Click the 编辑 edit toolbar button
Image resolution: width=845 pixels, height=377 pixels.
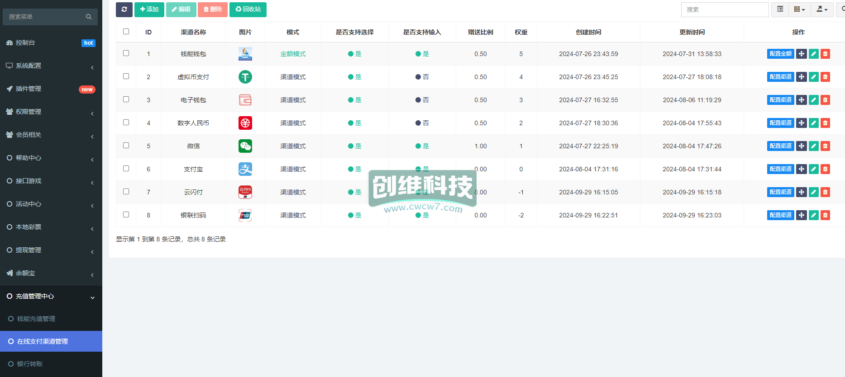pyautogui.click(x=181, y=9)
